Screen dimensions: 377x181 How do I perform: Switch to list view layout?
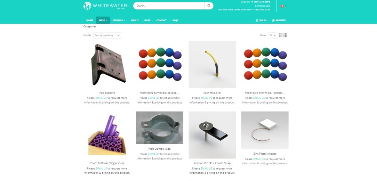pos(285,35)
